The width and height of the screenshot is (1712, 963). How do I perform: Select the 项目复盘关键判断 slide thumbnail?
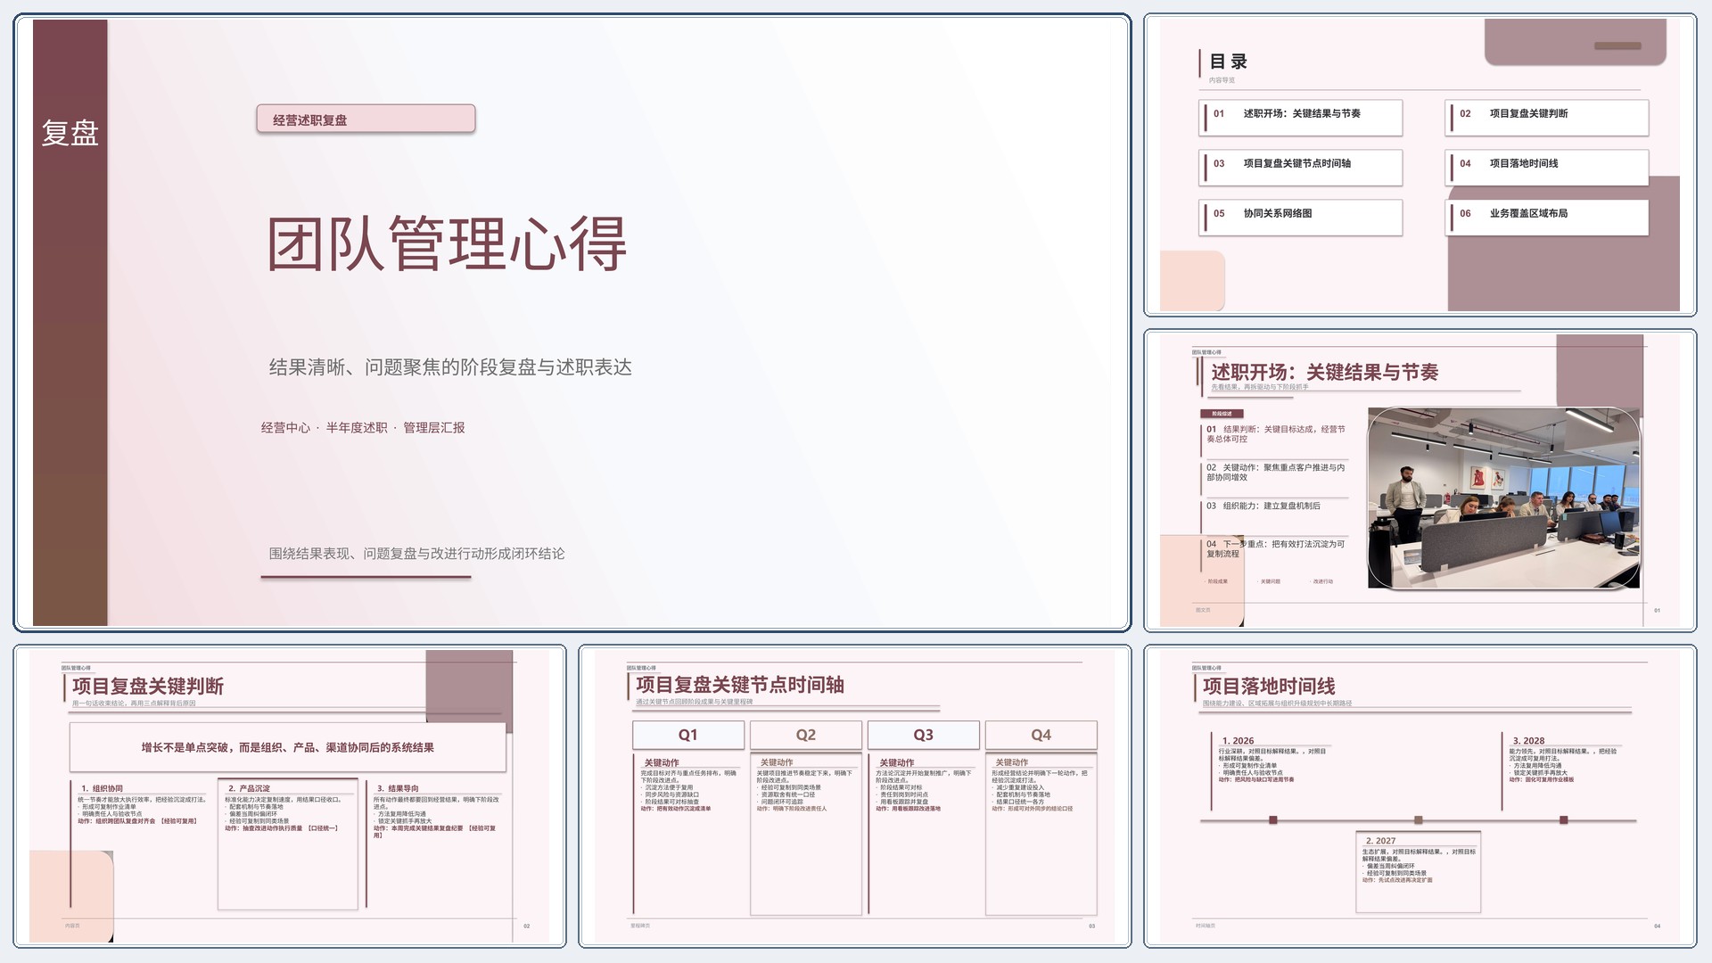290,796
